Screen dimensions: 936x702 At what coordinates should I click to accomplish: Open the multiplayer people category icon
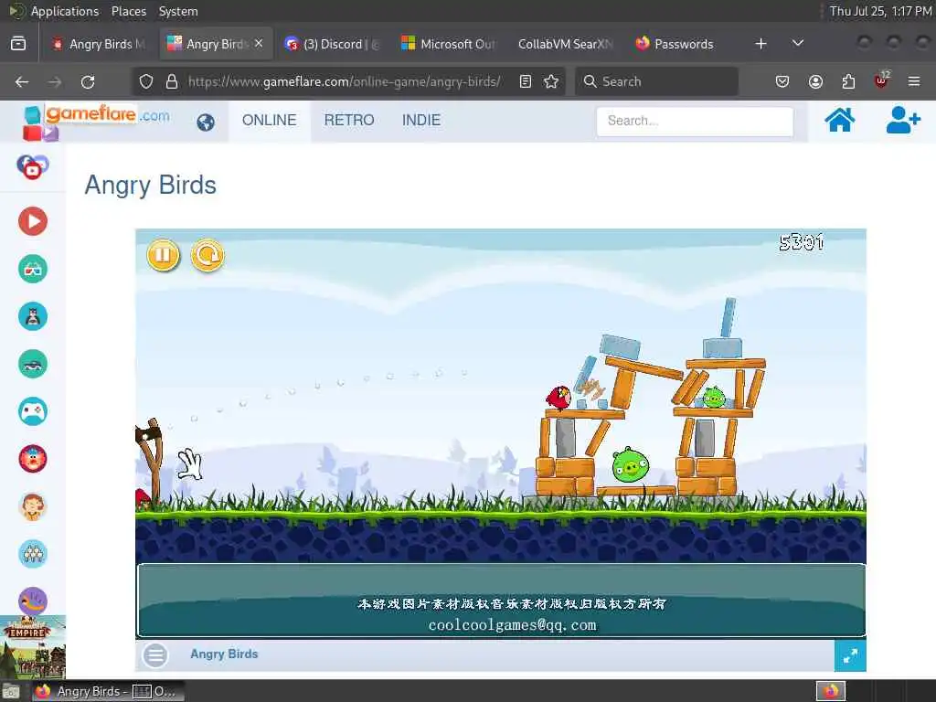(33, 554)
